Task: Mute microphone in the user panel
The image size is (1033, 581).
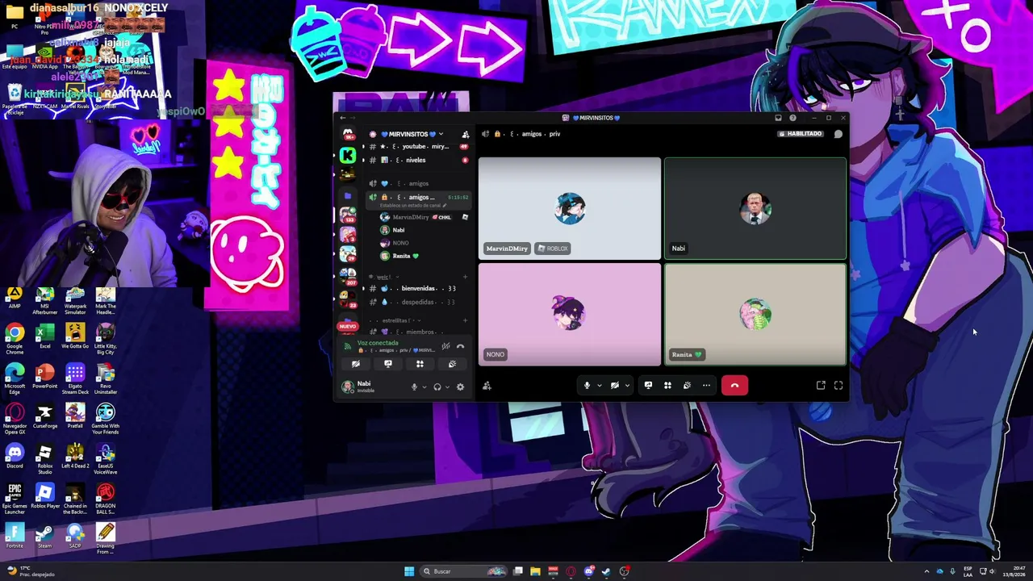Action: pos(414,387)
